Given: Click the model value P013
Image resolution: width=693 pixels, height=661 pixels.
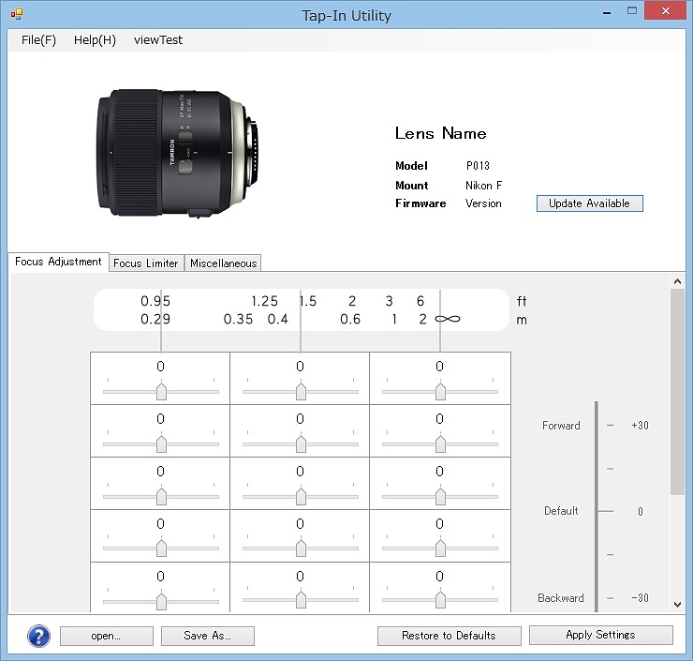Looking at the screenshot, I should [478, 165].
